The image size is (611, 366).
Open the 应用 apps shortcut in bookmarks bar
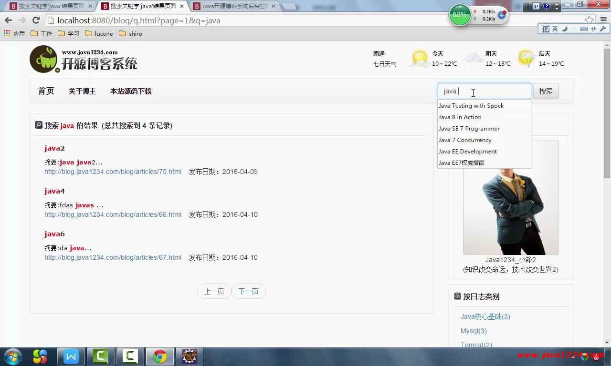coord(14,33)
